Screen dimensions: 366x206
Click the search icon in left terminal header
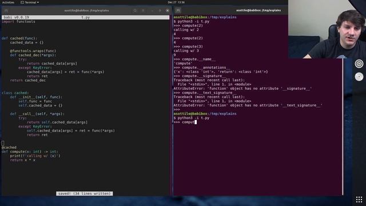click(x=135, y=10)
